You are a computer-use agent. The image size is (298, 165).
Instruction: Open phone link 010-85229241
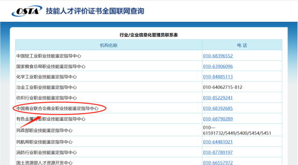click(218, 98)
